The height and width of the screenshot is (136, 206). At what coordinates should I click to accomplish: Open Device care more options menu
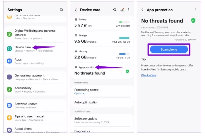click(128, 10)
